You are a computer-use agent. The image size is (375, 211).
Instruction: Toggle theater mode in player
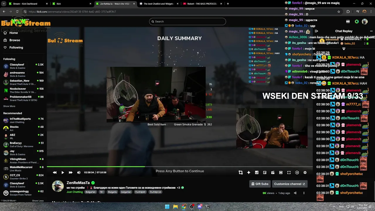click(281, 173)
